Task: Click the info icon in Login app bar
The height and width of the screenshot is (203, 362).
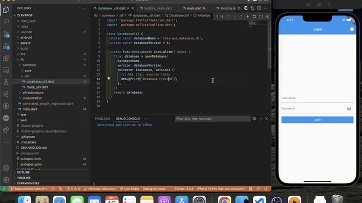Action: [x=352, y=29]
